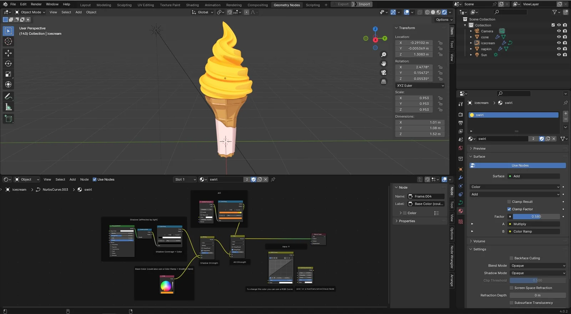This screenshot has width=571, height=314.
Task: Switch to the Shading workspace tab
Action: coord(192,5)
